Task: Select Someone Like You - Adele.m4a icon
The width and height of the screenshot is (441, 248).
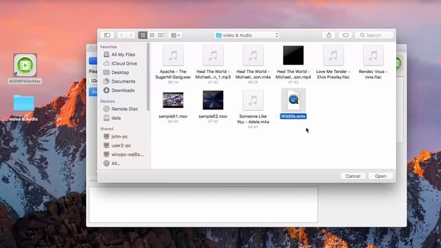Action: pos(253,100)
